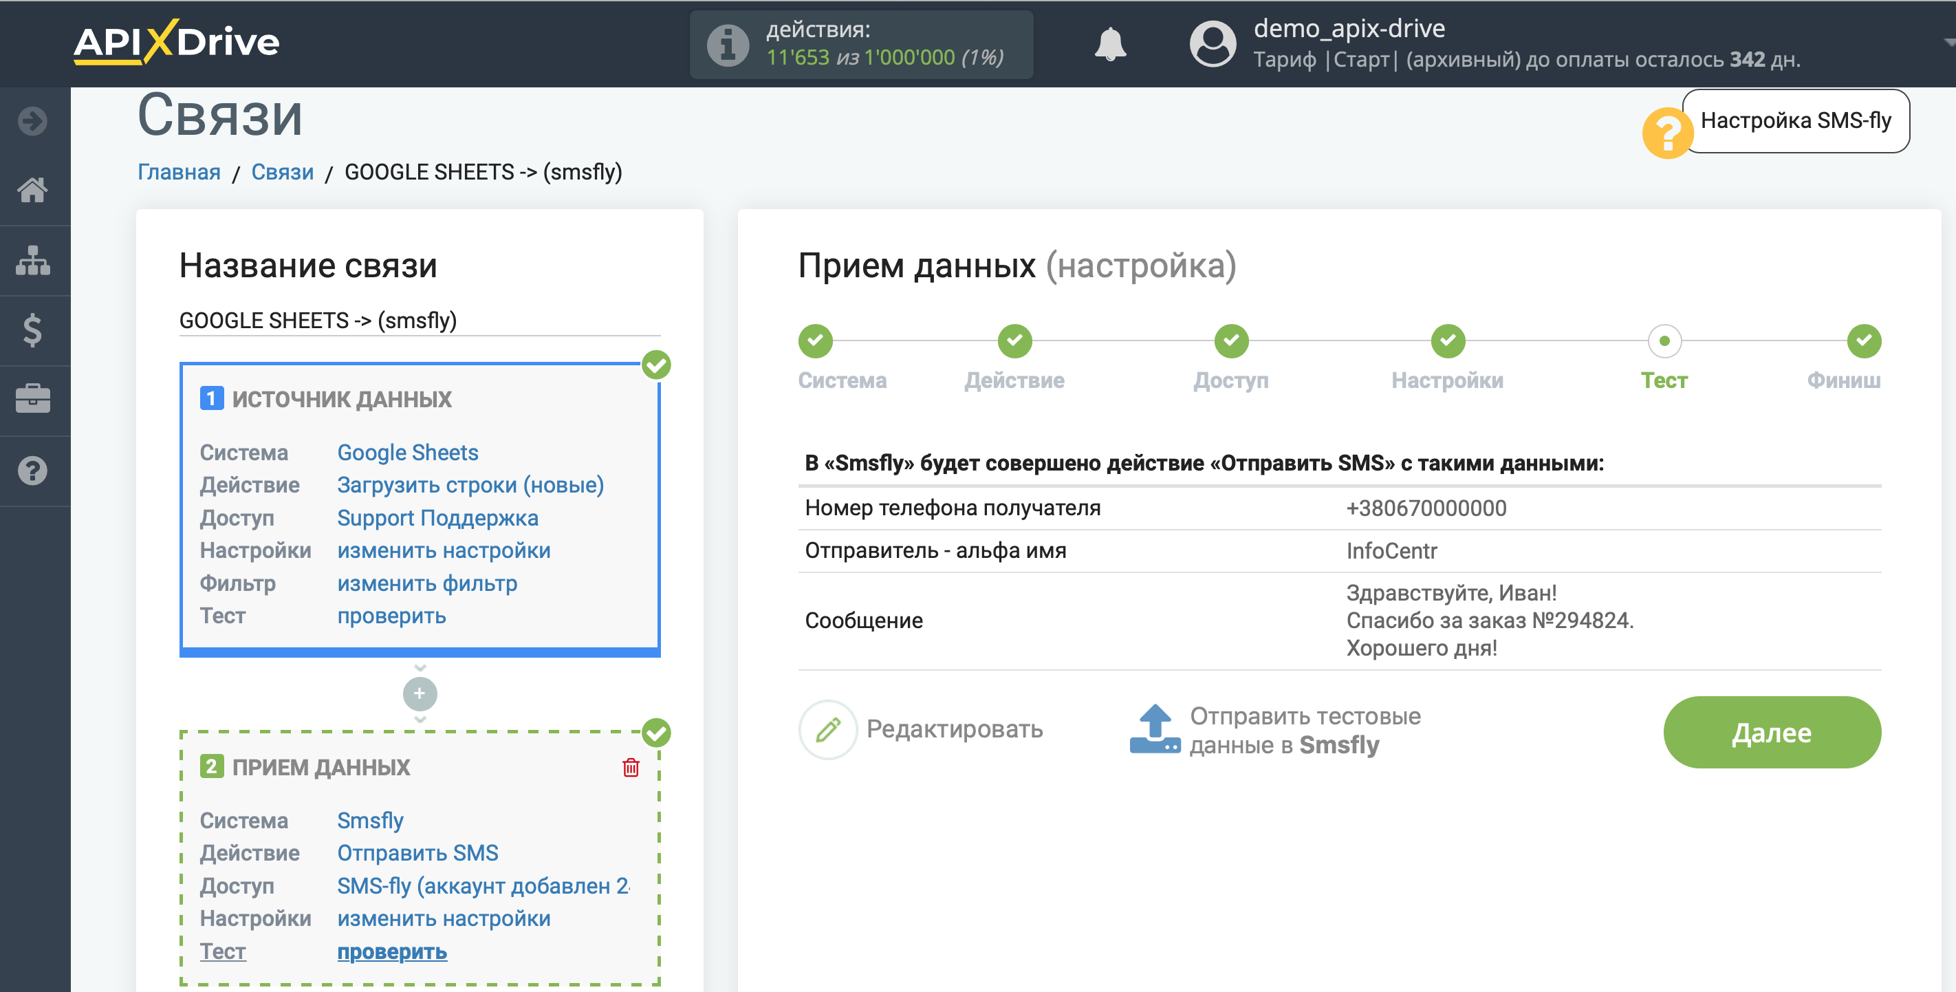The image size is (1956, 992).
Task: Open the briefcase icon in sidebar
Action: 32,399
